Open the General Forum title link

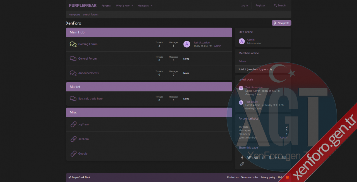88,59
